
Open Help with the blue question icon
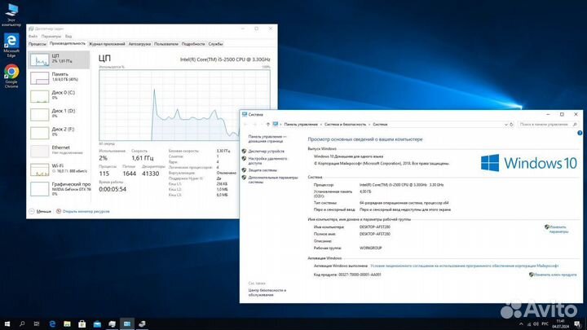pos(580,133)
